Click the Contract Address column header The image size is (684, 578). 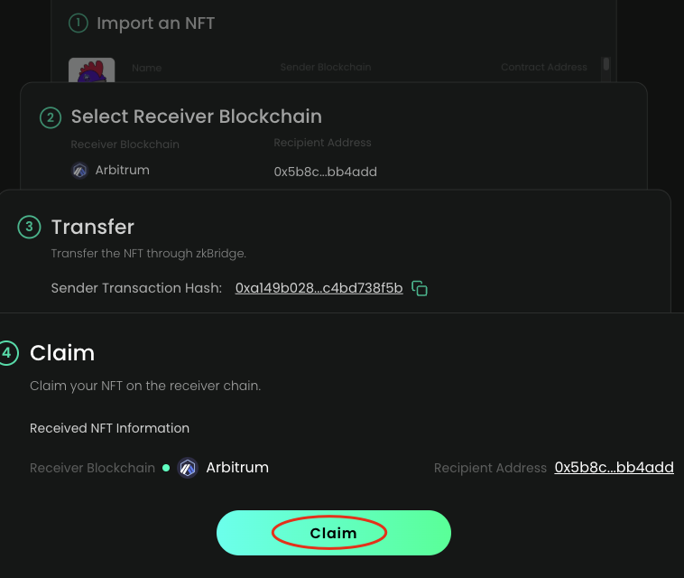click(543, 68)
